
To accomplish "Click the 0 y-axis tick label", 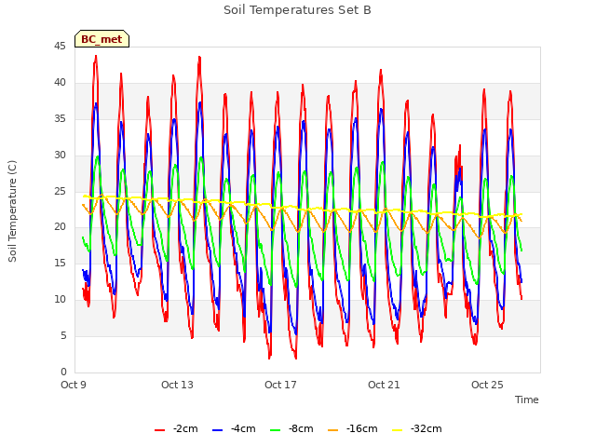I will pyautogui.click(x=63, y=372).
